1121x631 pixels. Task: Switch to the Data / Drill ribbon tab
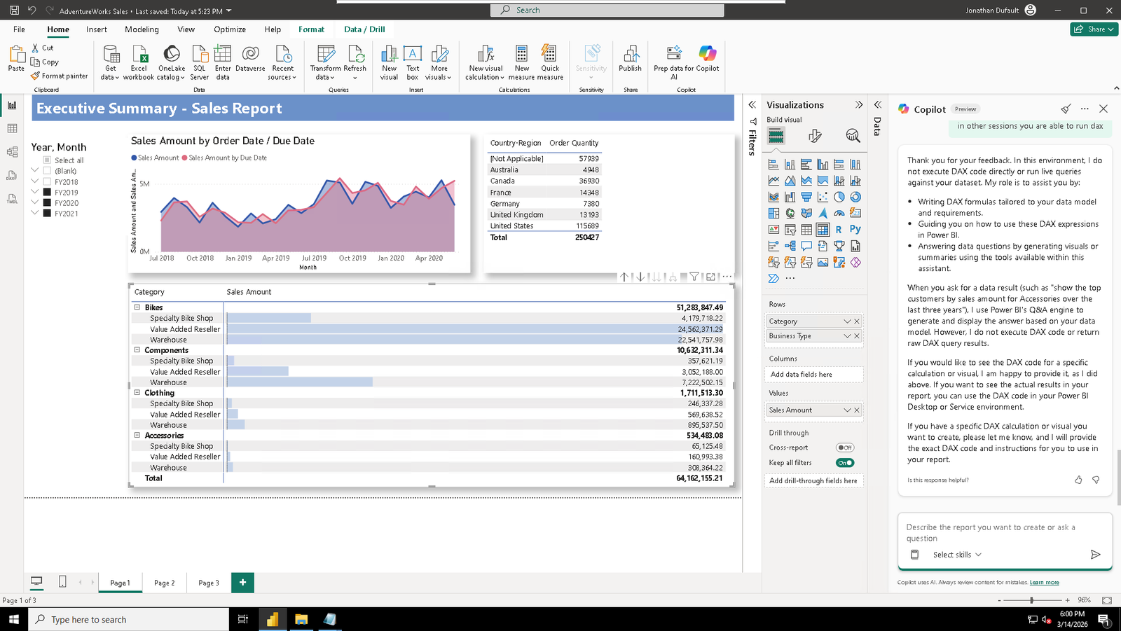[x=364, y=29]
